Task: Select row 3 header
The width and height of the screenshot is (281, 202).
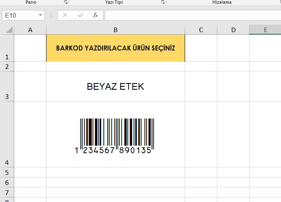Action: tap(7, 86)
